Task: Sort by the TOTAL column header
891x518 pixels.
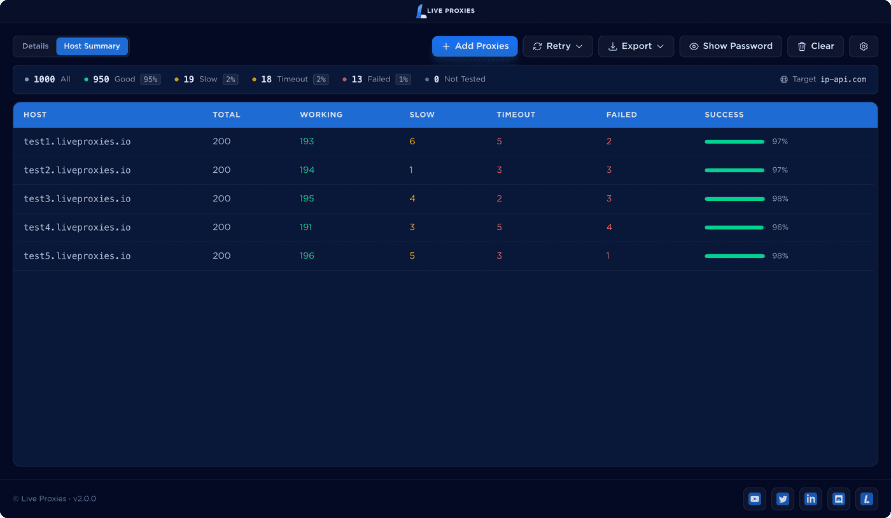Action: [227, 115]
